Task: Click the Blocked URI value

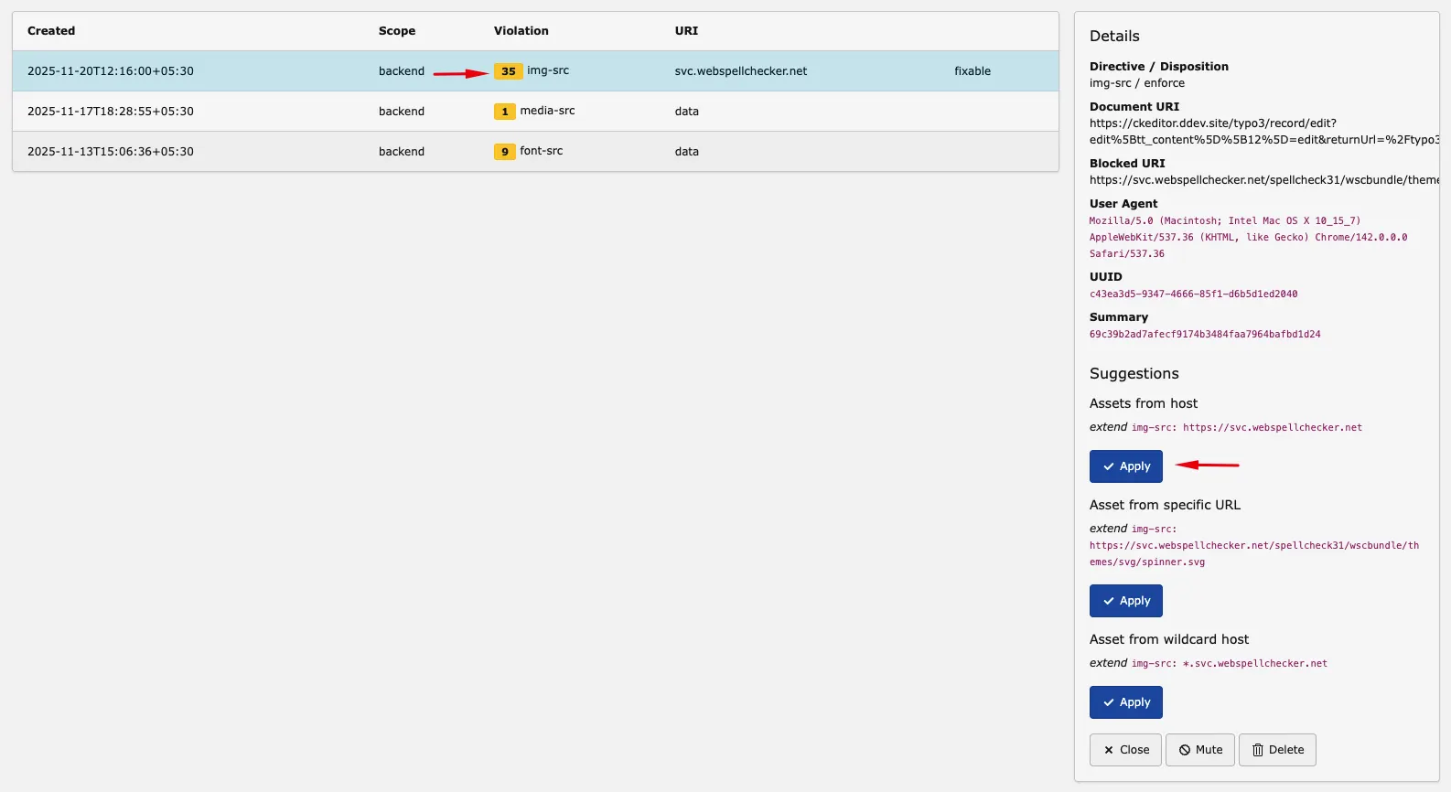Action: pos(1264,180)
